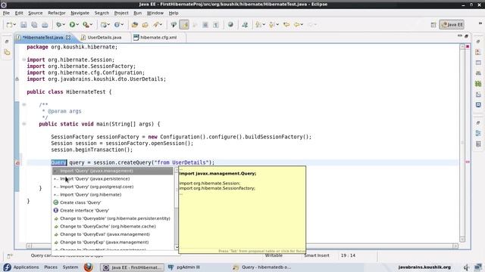Open Next Annotation dropdown arrow
Viewport: 485px width, 272px height.
tap(264, 25)
